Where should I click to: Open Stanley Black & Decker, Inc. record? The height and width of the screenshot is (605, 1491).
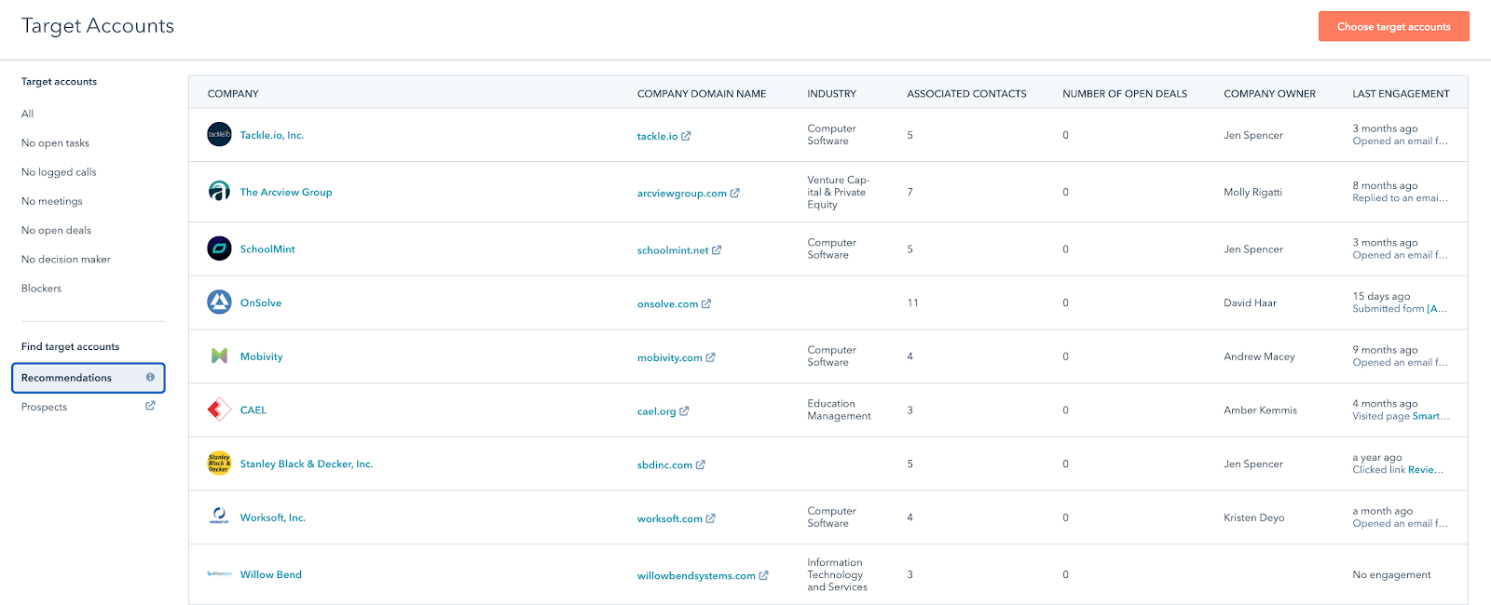coord(307,464)
